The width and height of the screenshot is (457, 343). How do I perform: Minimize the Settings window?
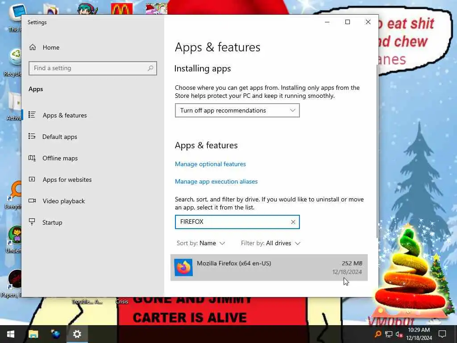[x=327, y=22]
